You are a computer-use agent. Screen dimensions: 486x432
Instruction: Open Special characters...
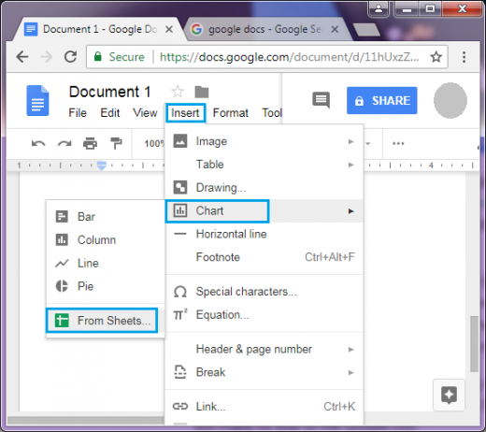tap(264, 292)
